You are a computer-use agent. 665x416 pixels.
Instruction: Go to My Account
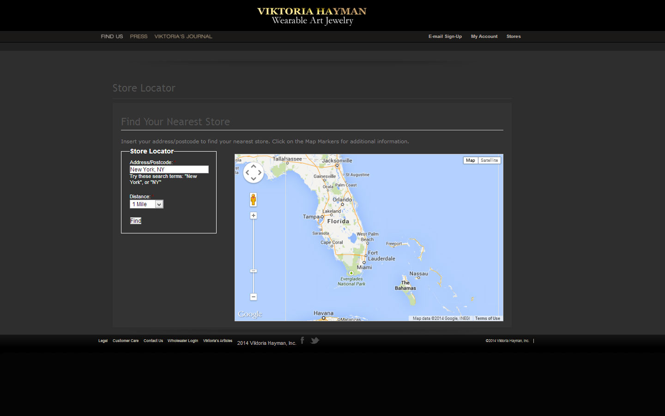[x=484, y=37]
